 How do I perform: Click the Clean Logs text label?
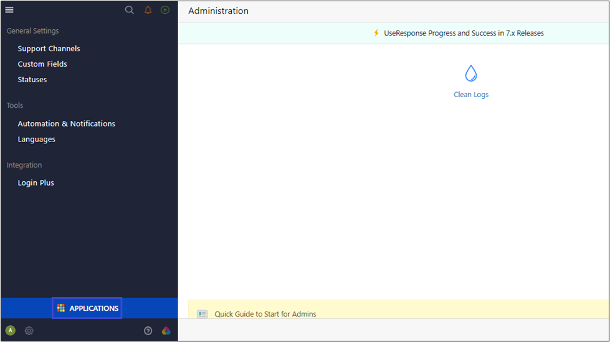[x=471, y=95]
